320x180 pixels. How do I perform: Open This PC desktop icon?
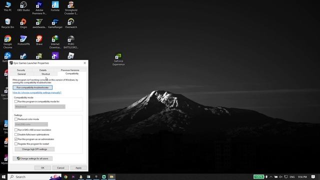tap(7, 6)
